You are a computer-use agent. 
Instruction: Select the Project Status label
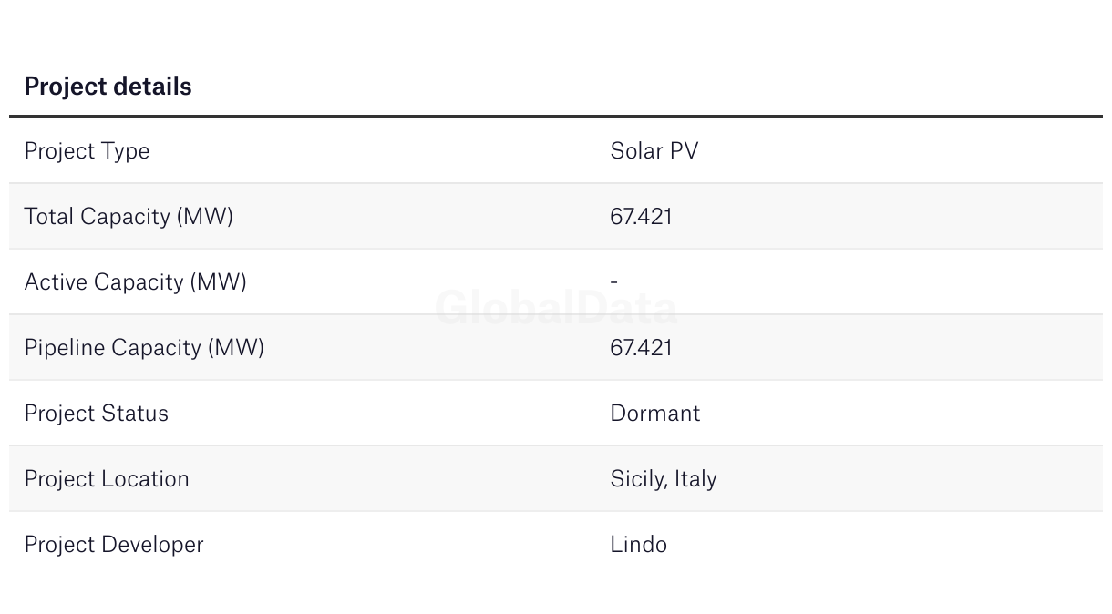pos(96,414)
